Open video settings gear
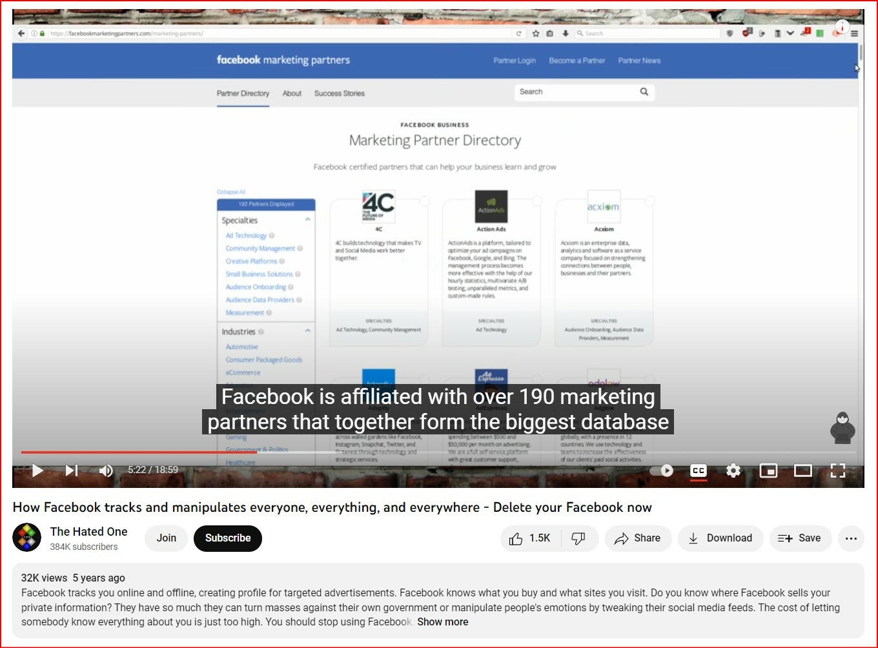This screenshot has width=878, height=648. tap(733, 471)
